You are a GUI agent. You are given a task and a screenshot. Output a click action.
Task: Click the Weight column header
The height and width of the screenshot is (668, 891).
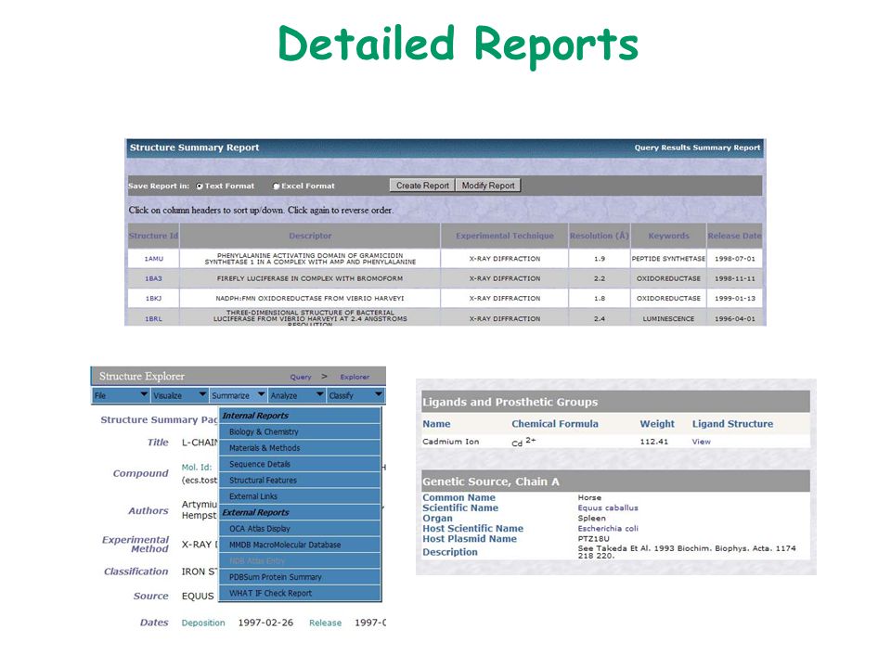point(657,424)
